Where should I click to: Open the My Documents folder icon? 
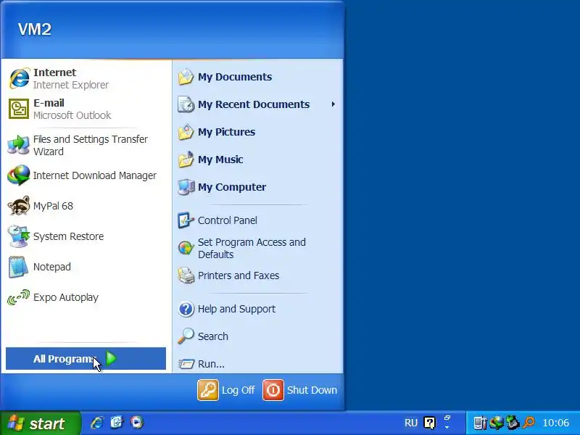[x=186, y=77]
